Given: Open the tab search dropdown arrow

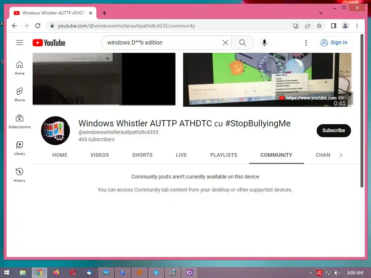Looking at the screenshot, I should 321,13.
